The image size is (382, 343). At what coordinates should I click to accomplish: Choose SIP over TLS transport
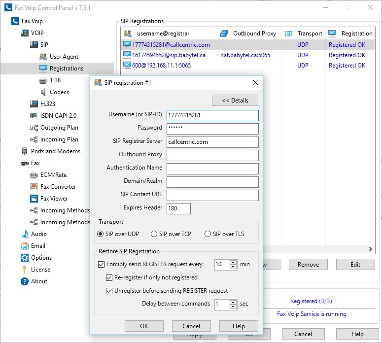point(208,234)
